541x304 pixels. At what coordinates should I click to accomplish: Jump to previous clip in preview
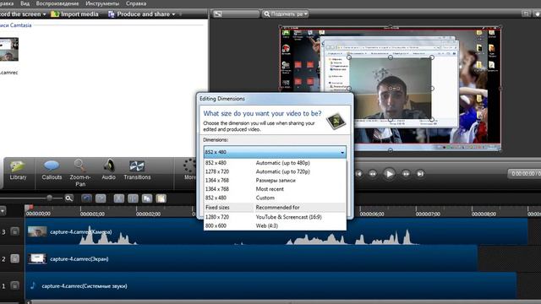[x=358, y=174]
